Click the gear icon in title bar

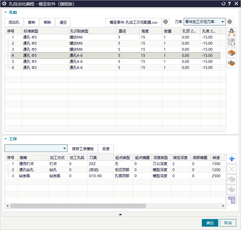click(x=4, y=4)
